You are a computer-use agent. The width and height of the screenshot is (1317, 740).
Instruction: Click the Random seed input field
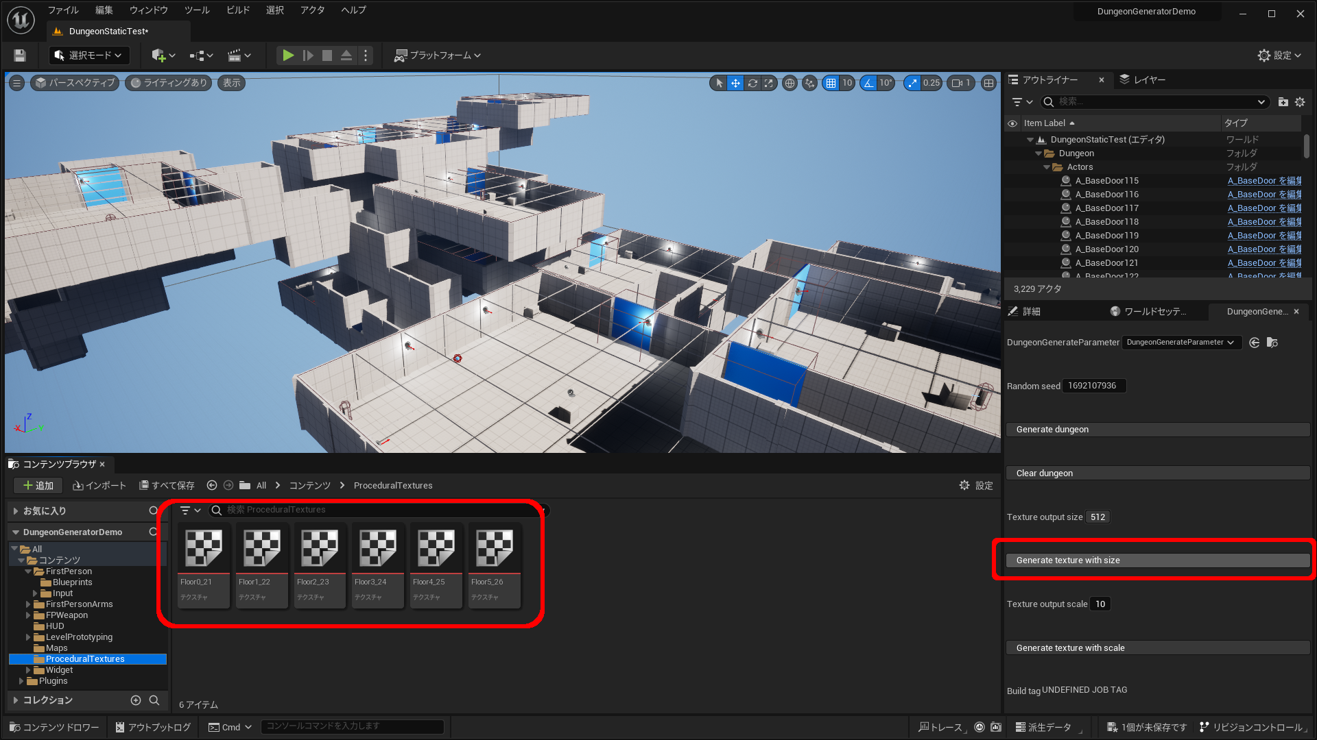[x=1093, y=386]
